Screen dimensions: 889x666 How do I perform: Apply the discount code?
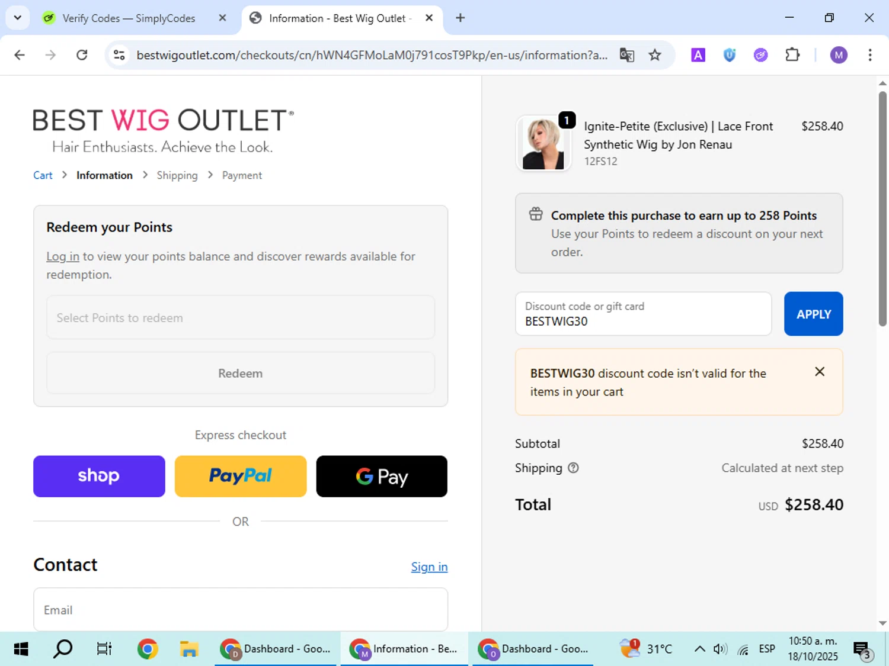pyautogui.click(x=813, y=314)
